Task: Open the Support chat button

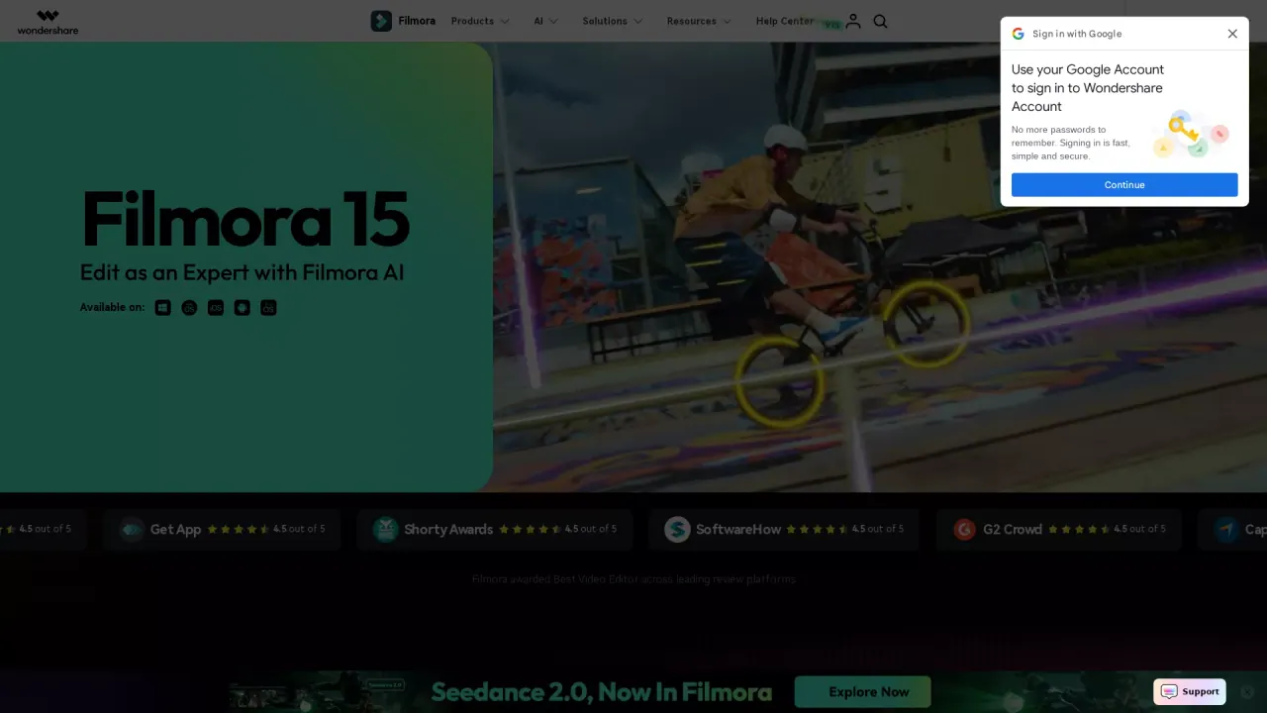Action: (1190, 691)
